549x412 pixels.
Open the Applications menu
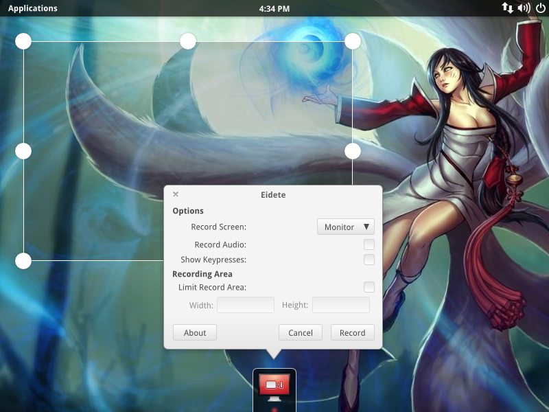tap(32, 8)
